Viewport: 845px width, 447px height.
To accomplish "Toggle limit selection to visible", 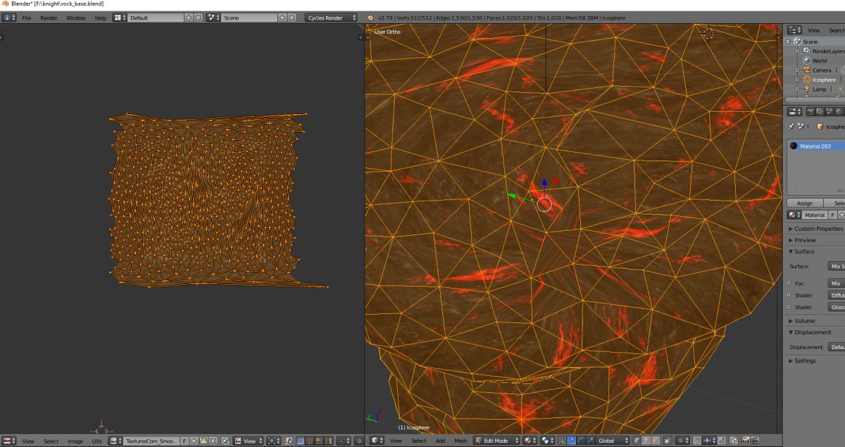I will tap(667, 441).
